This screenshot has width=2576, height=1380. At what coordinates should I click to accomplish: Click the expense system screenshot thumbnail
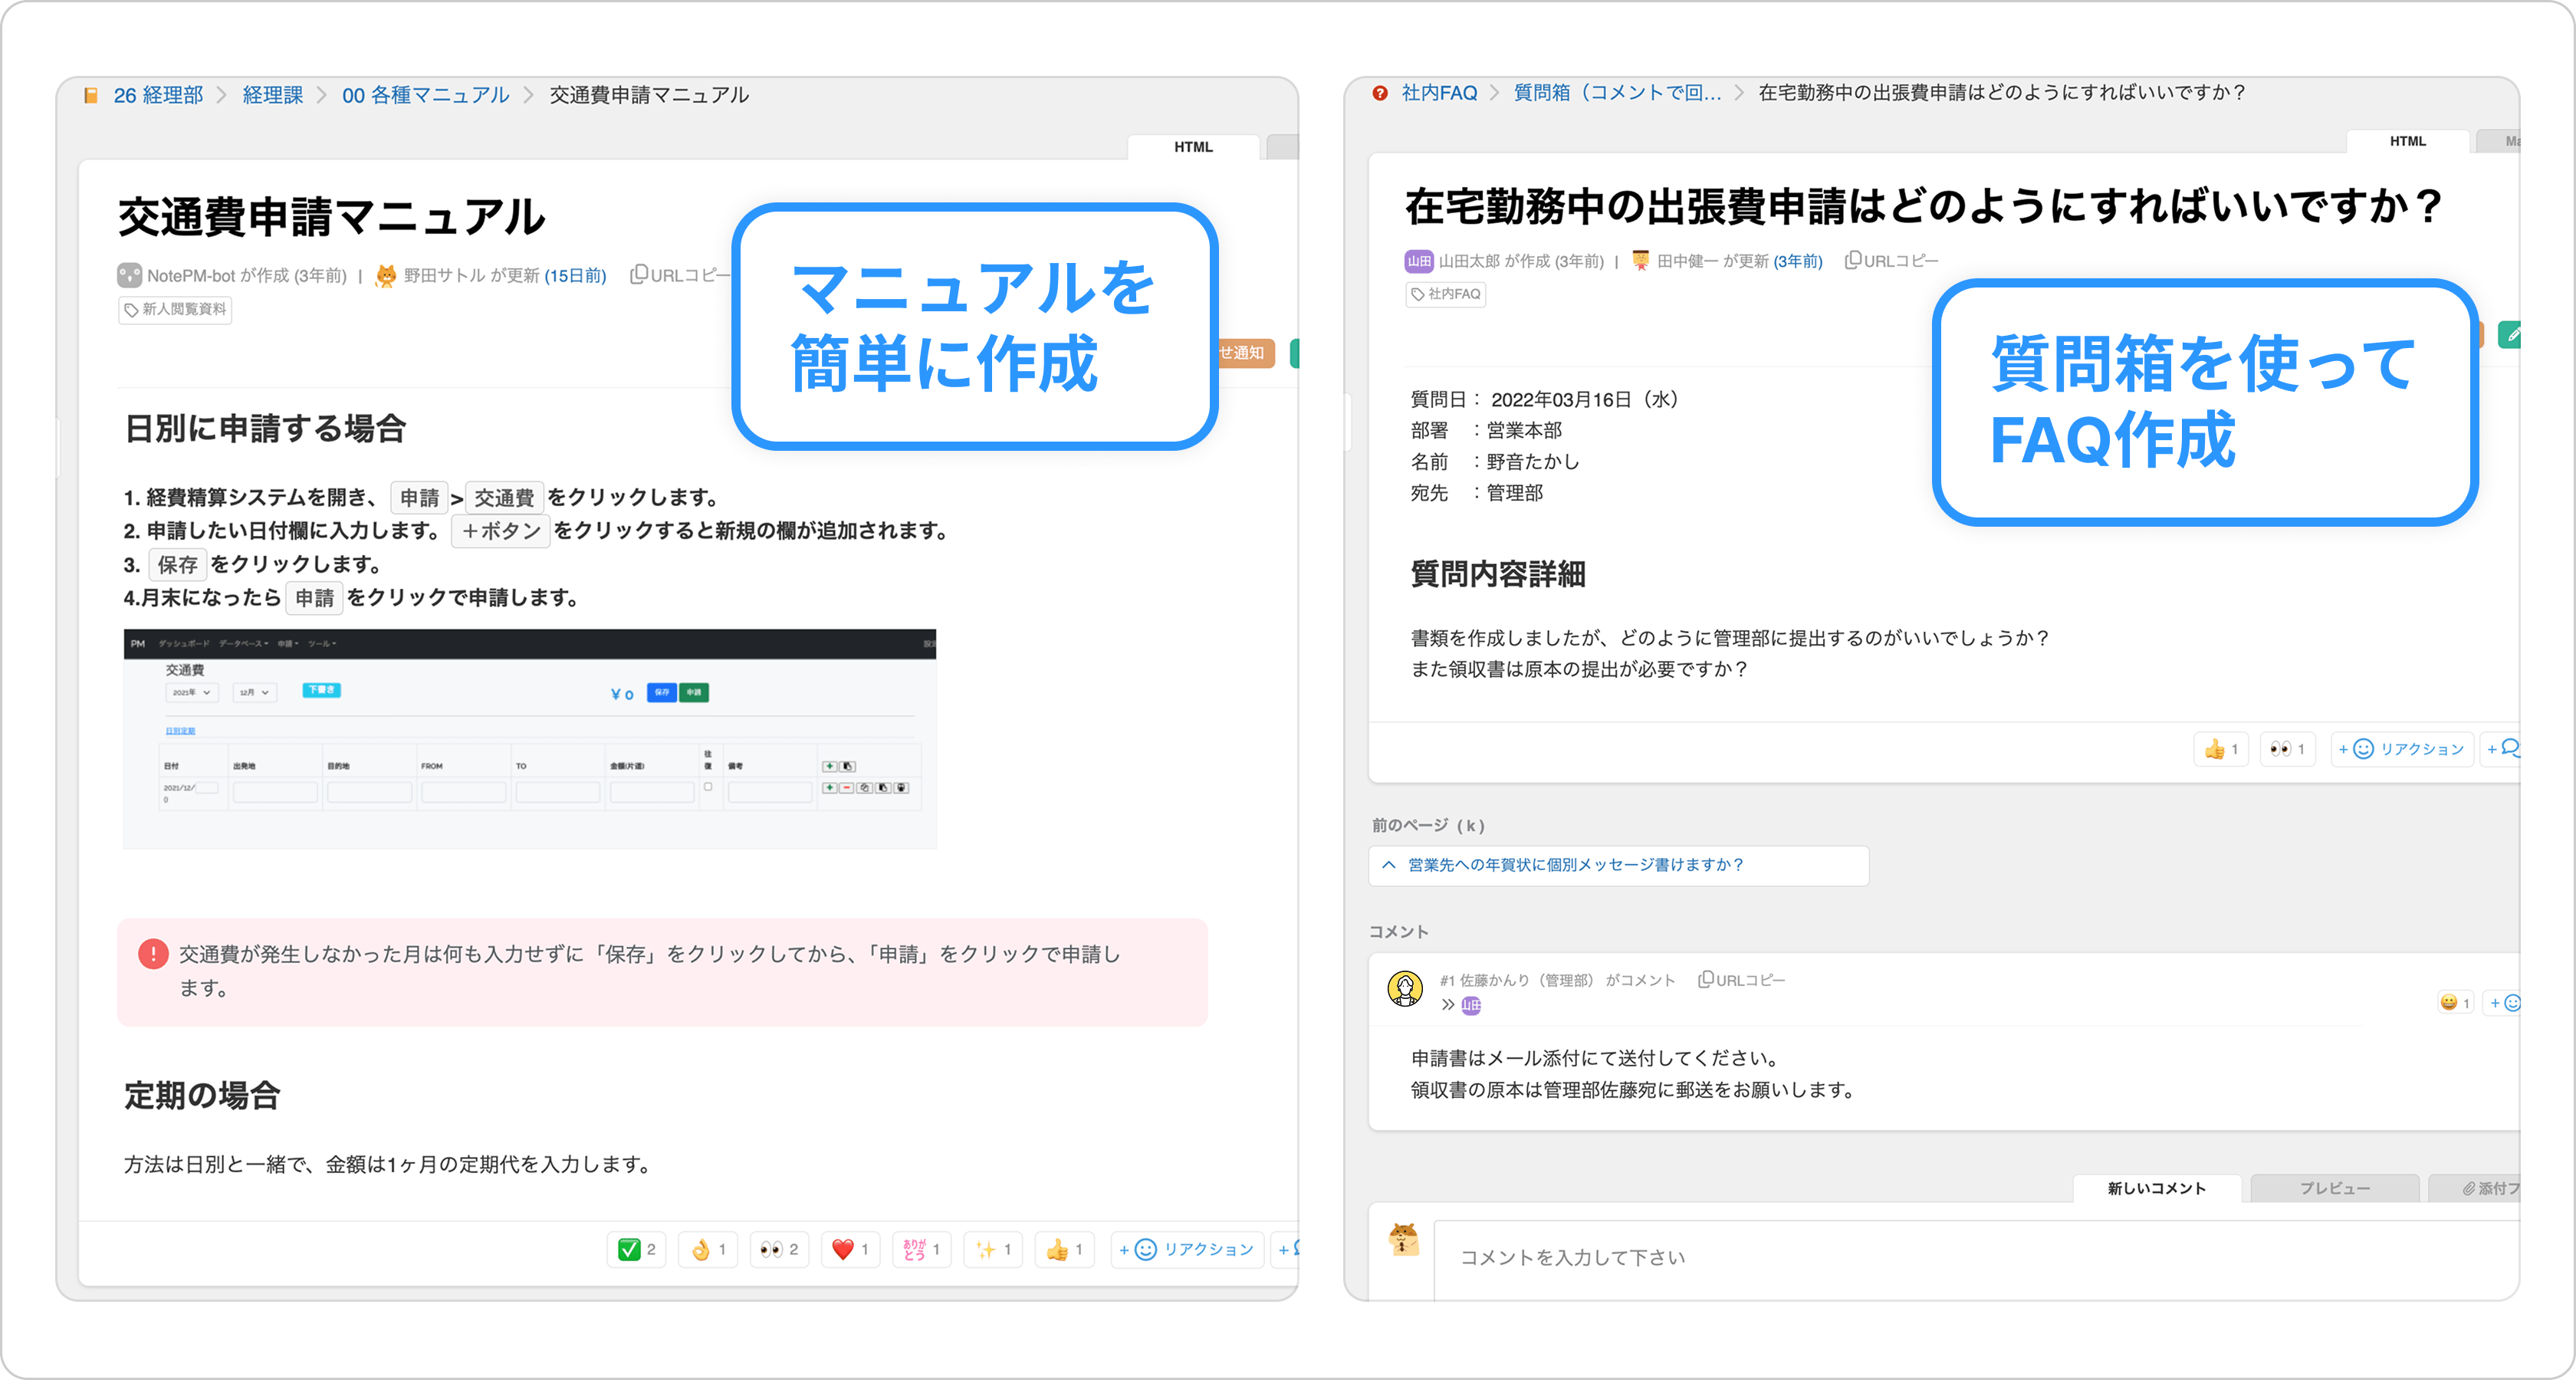pos(530,738)
